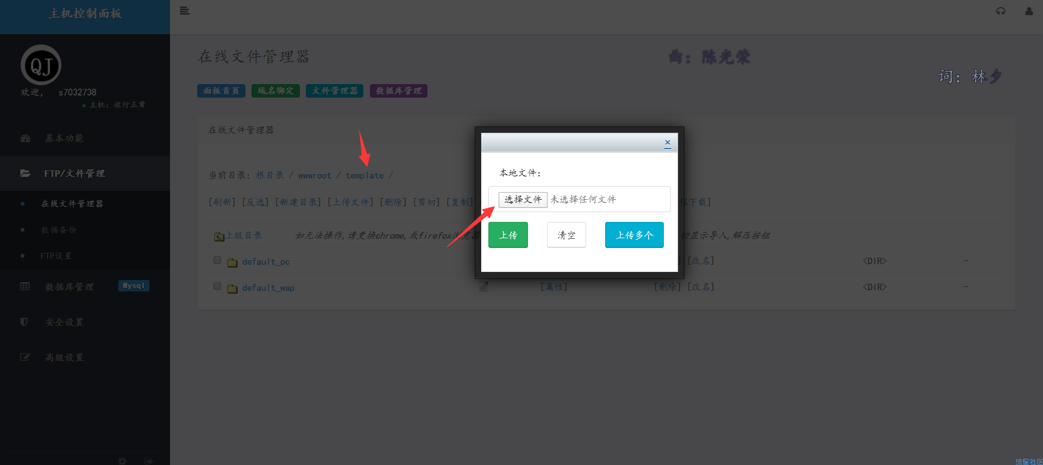Open the 文件管理器 tab button

[x=335, y=91]
